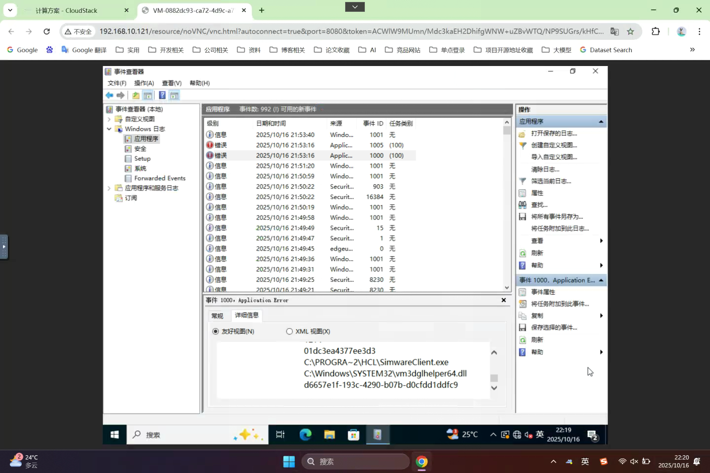The height and width of the screenshot is (473, 710).
Task: Open the 帮助(H) menu
Action: pyautogui.click(x=200, y=83)
